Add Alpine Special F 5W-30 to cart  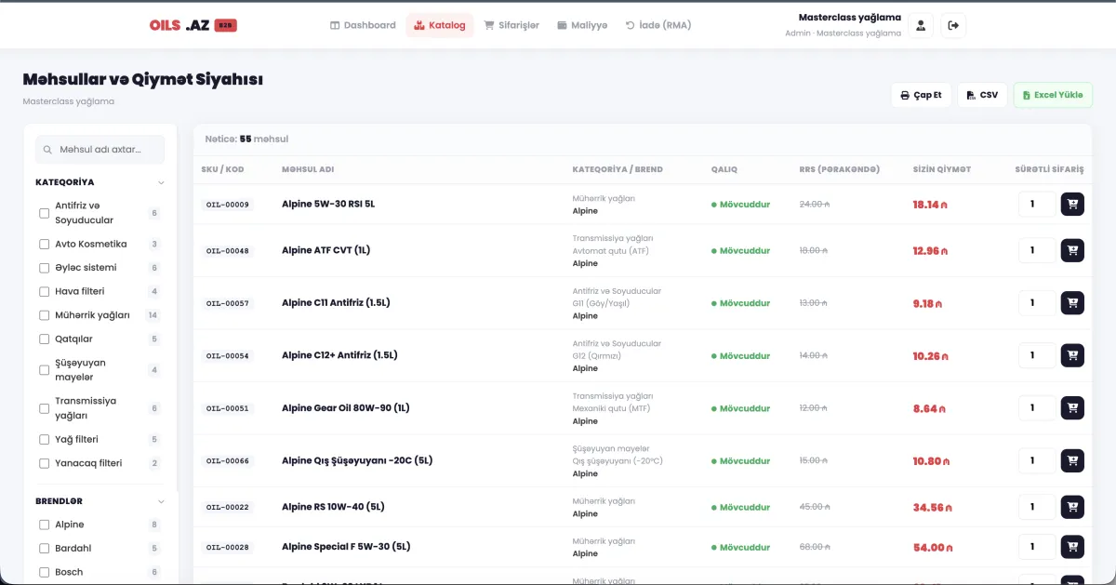1072,547
